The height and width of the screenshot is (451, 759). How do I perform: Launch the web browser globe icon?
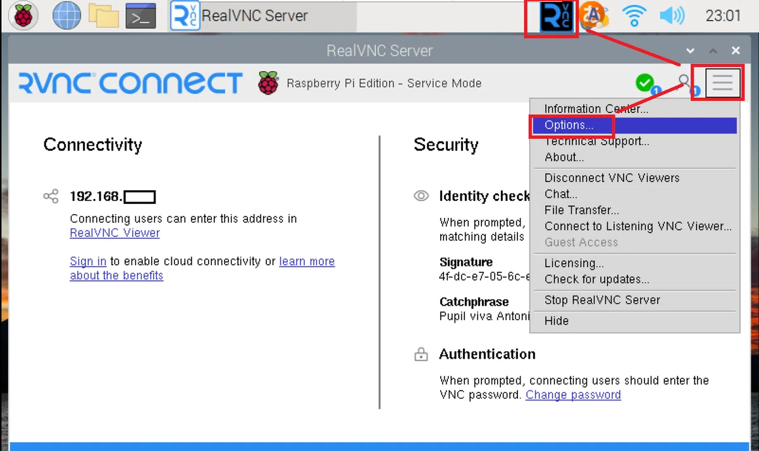pos(66,16)
